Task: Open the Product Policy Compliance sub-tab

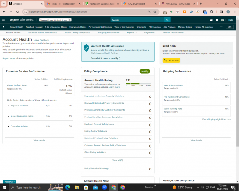Action: coord(77,32)
